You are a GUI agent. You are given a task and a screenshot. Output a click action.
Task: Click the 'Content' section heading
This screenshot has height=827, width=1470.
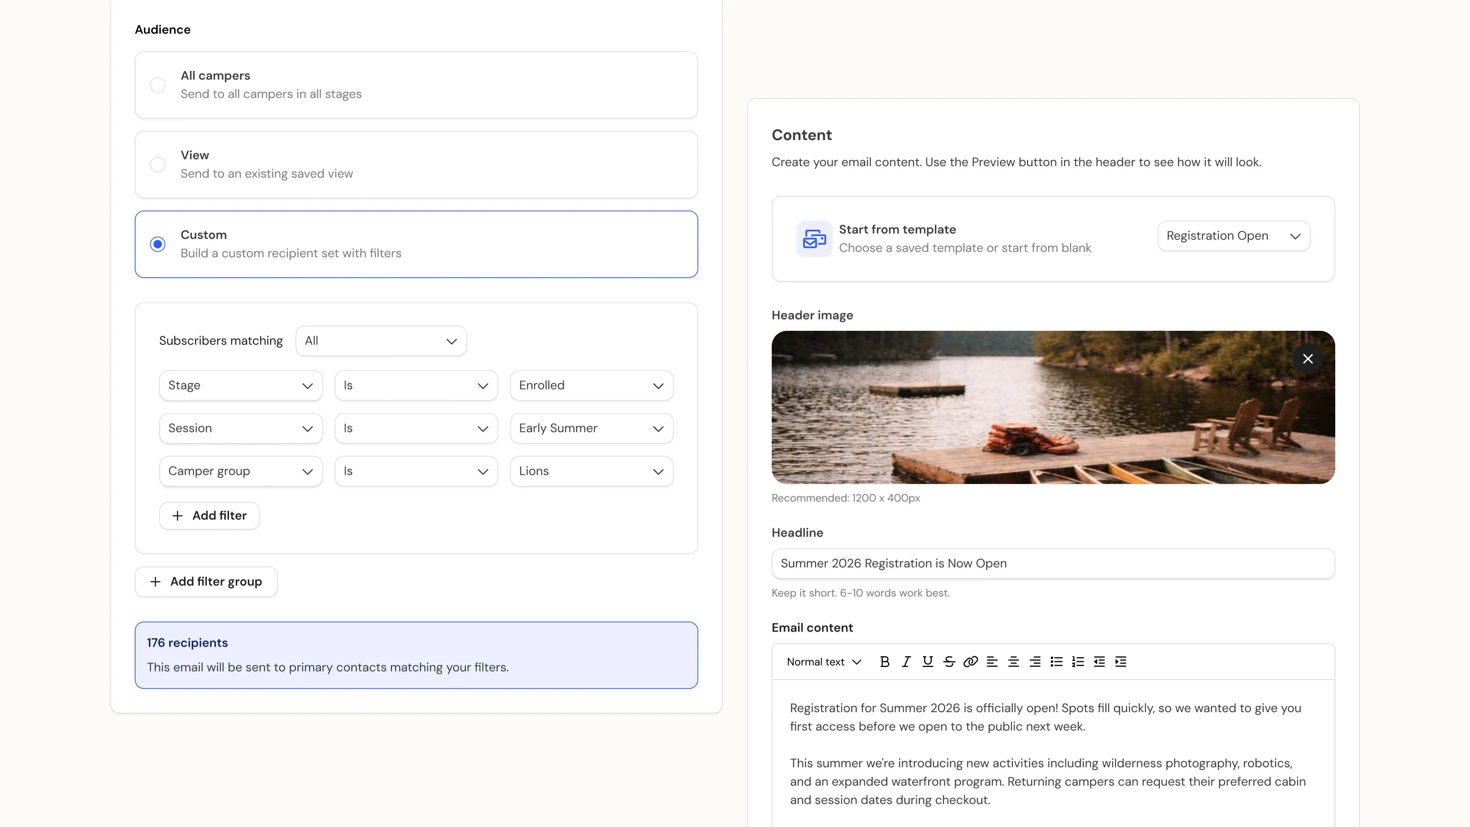click(x=802, y=135)
